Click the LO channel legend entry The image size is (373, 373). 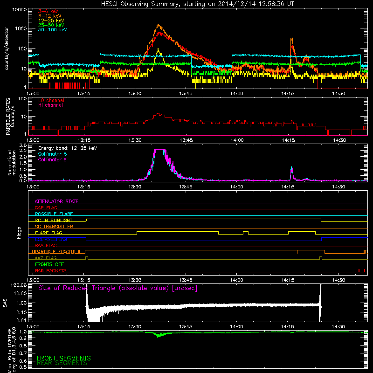tap(51, 100)
